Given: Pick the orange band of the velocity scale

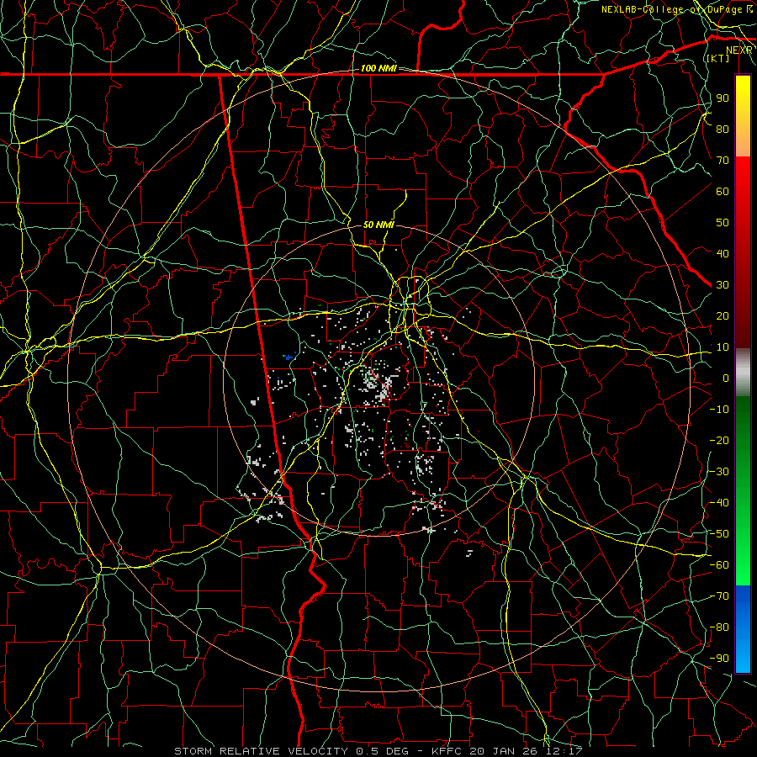Looking at the screenshot, I should (x=743, y=141).
